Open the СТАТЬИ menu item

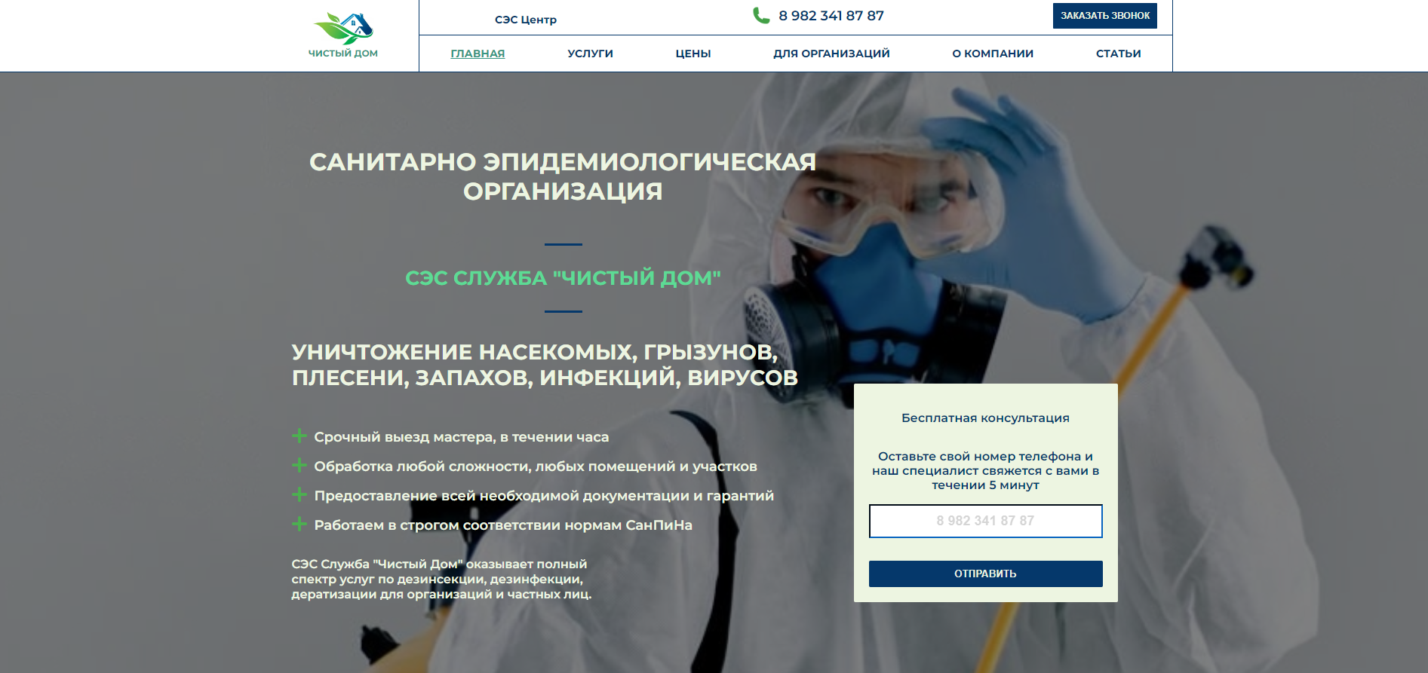1119,54
